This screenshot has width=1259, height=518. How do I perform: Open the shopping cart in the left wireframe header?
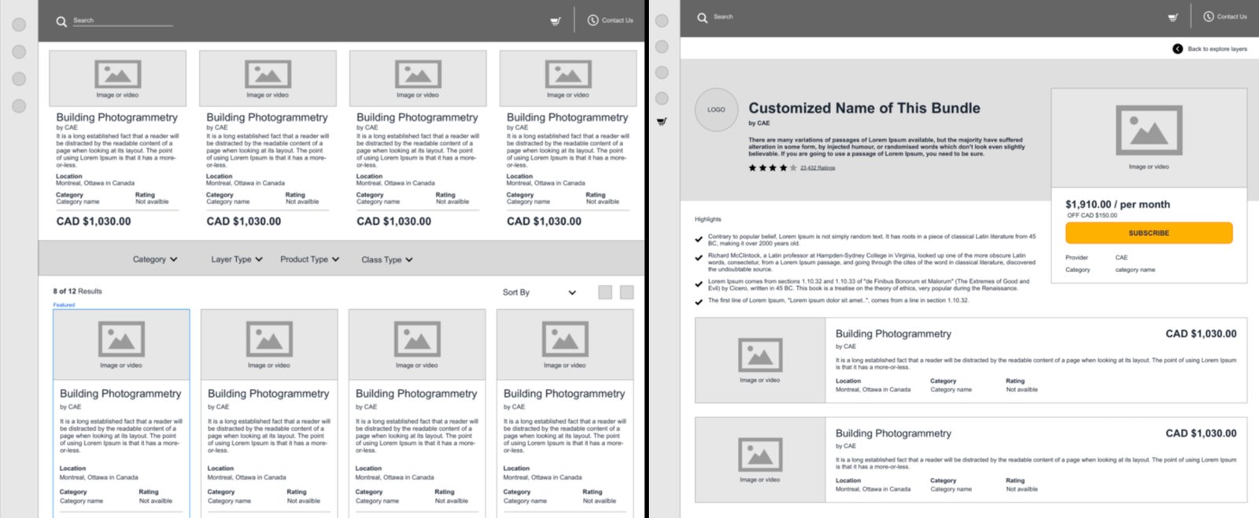pos(556,21)
